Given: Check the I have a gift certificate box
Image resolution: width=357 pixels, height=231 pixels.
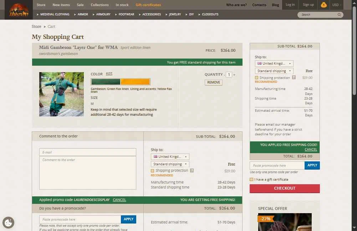Looking at the screenshot, I should pos(251,180).
